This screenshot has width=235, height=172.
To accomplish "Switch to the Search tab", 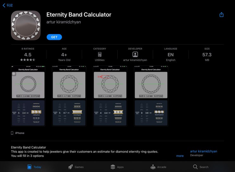I will [201, 167].
